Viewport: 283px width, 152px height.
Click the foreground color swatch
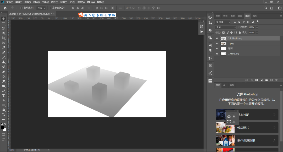pos(3,127)
